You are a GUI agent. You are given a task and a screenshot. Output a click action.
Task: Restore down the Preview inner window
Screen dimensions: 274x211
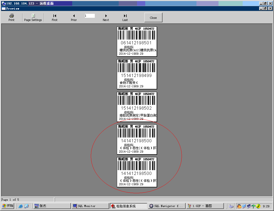[266, 8]
